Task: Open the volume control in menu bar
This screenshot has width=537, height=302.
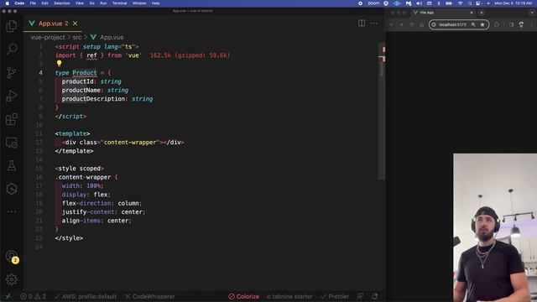Action: (419, 3)
